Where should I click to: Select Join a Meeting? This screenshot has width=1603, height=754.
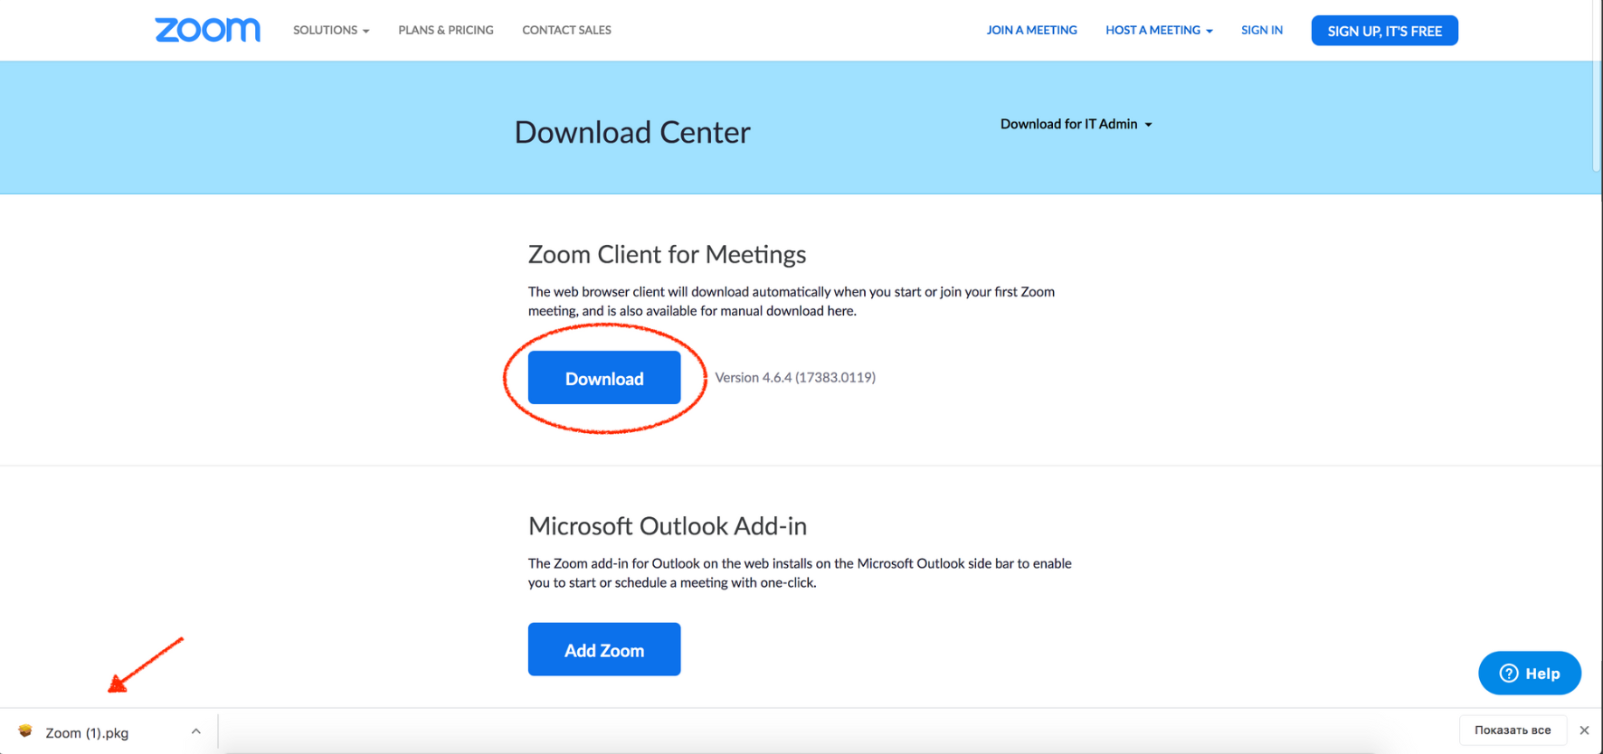coord(1031,30)
